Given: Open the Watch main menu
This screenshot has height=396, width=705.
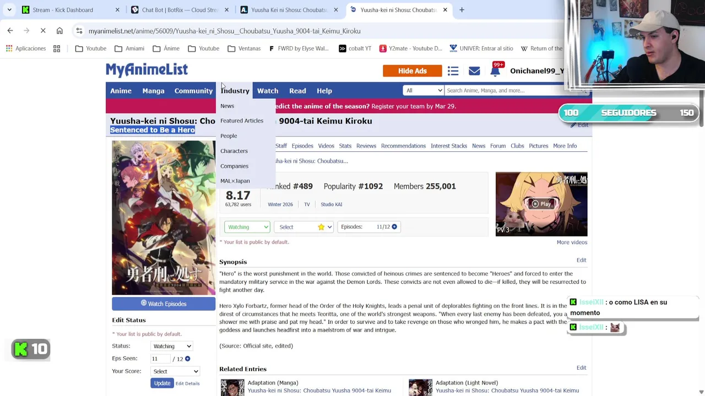Looking at the screenshot, I should (x=268, y=91).
